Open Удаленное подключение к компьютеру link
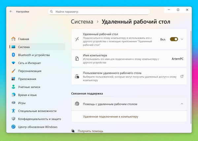The width and height of the screenshot is (198, 141). (111, 117)
